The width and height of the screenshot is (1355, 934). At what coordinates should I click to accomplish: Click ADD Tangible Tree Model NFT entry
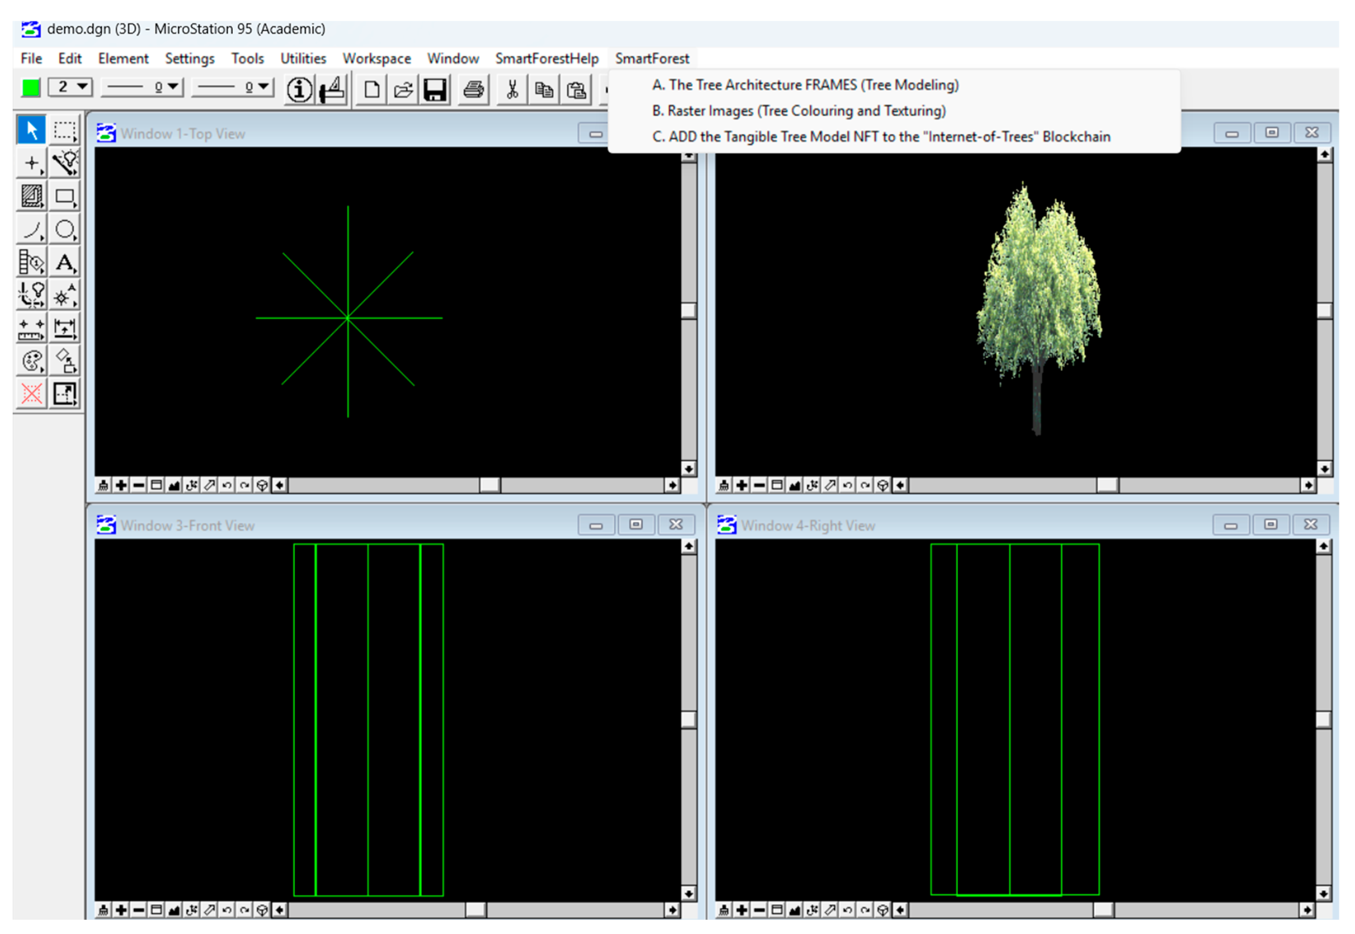coord(880,136)
